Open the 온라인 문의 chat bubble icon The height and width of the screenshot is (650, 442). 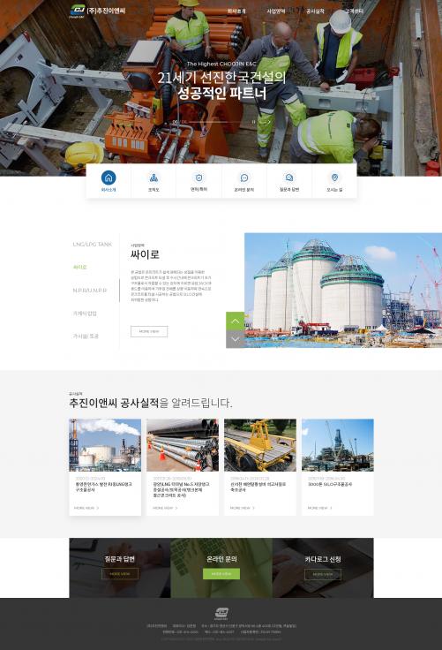(x=244, y=178)
